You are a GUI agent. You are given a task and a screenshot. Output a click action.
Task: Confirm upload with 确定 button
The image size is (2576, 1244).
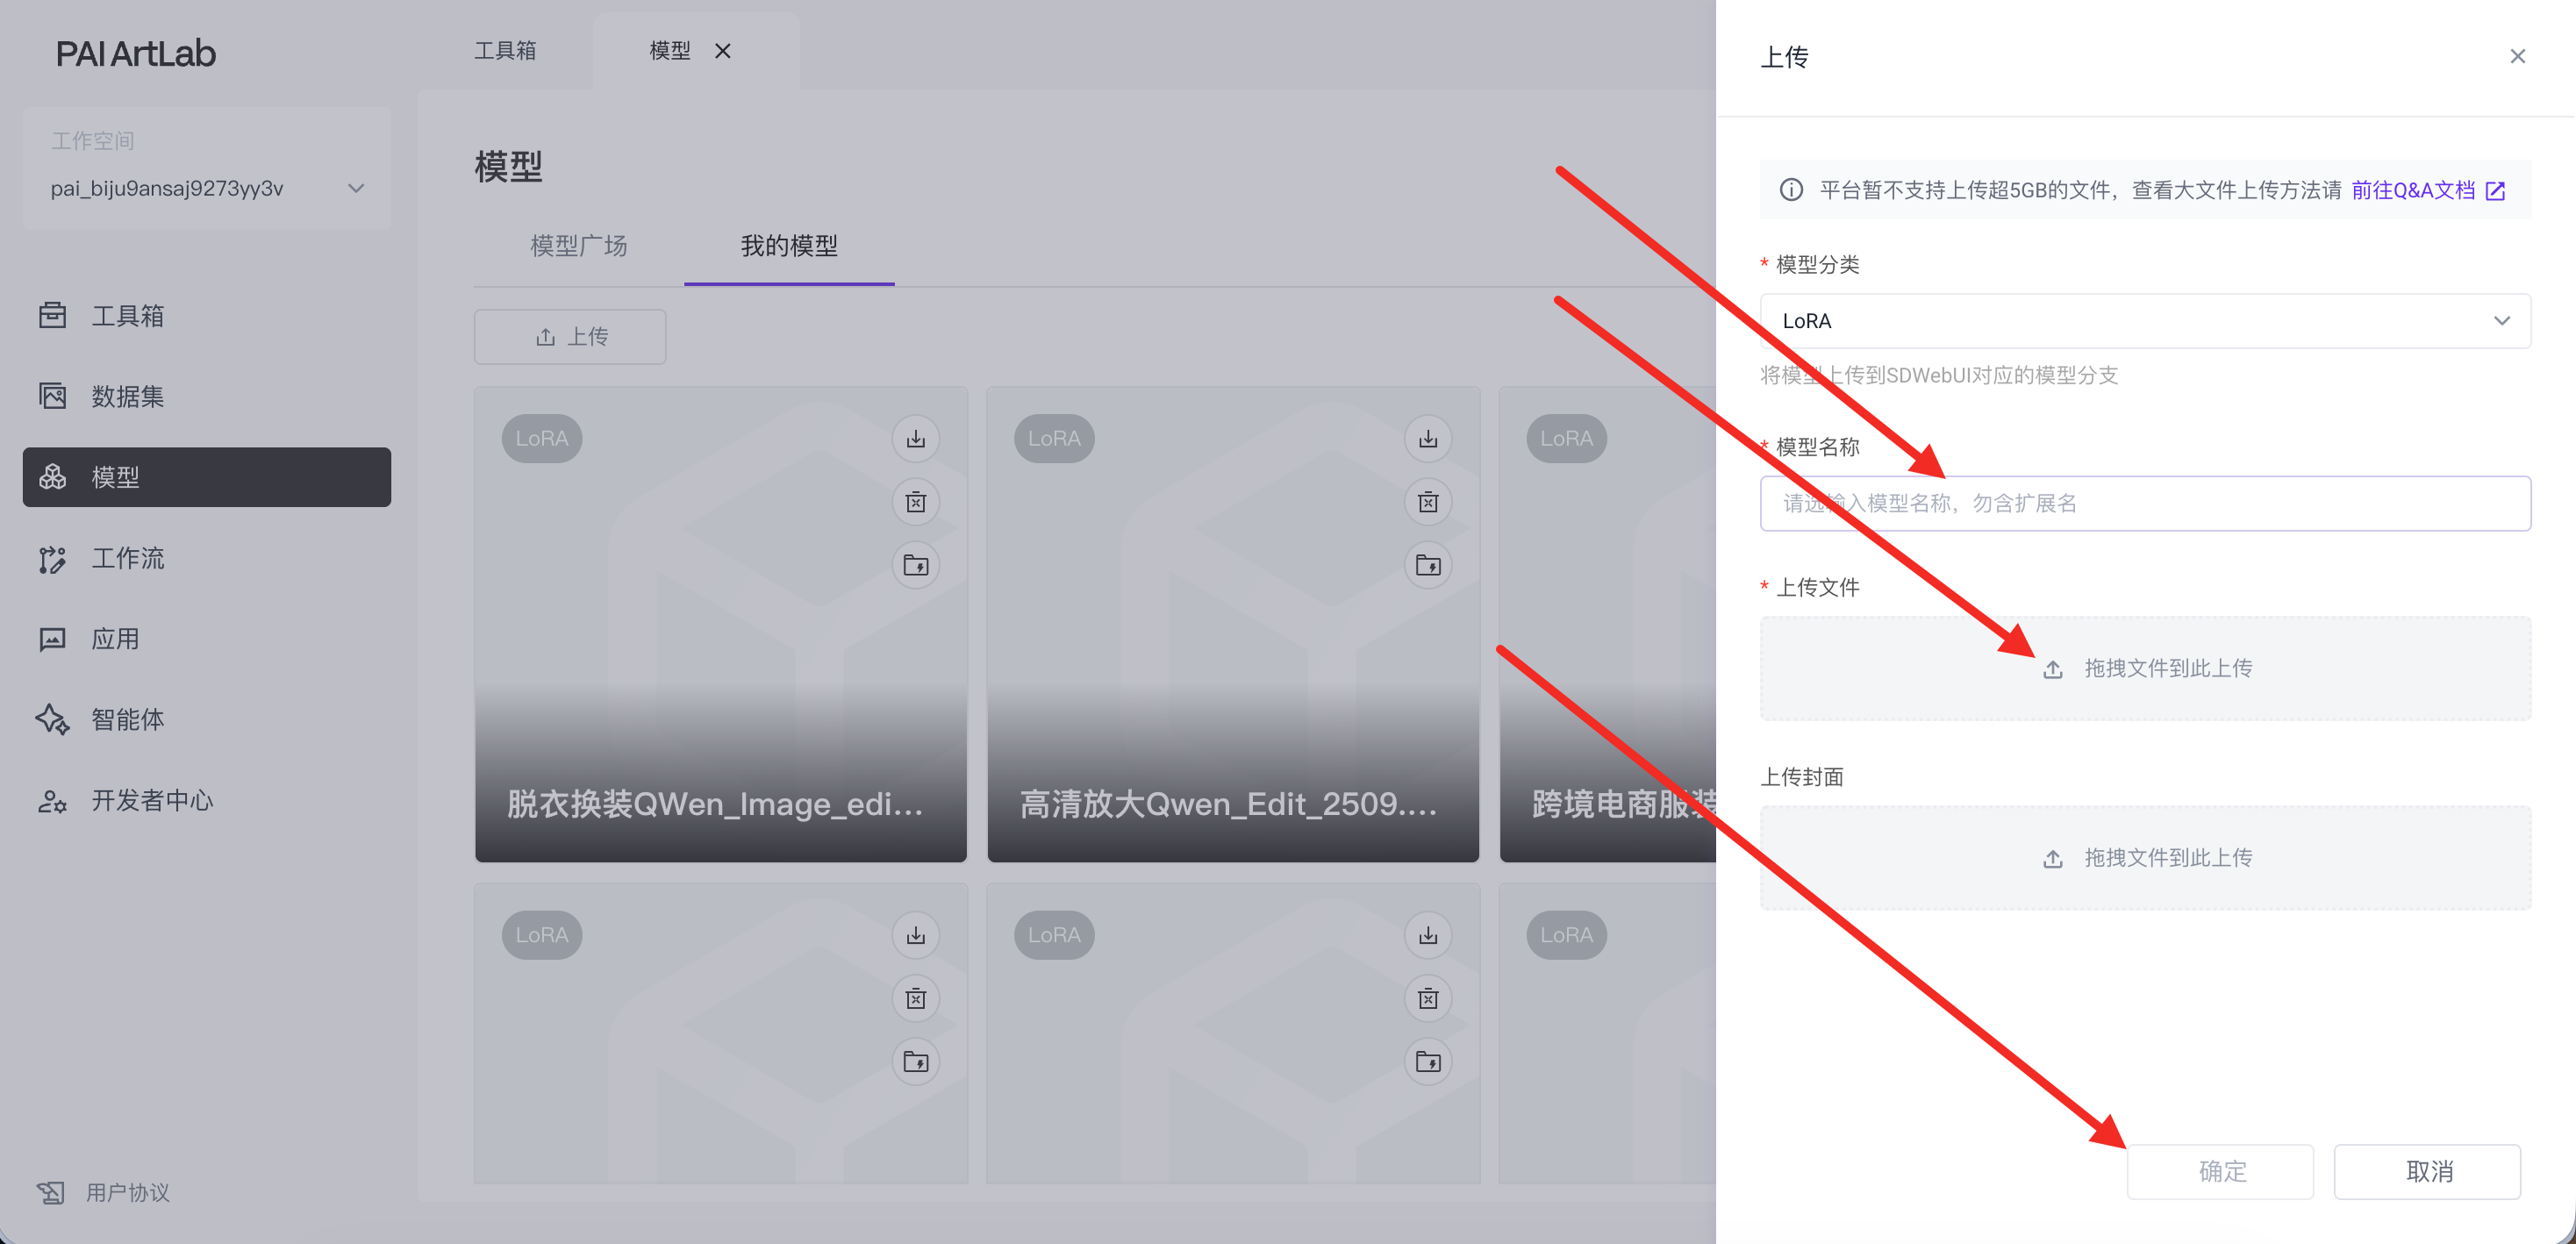[x=2220, y=1171]
